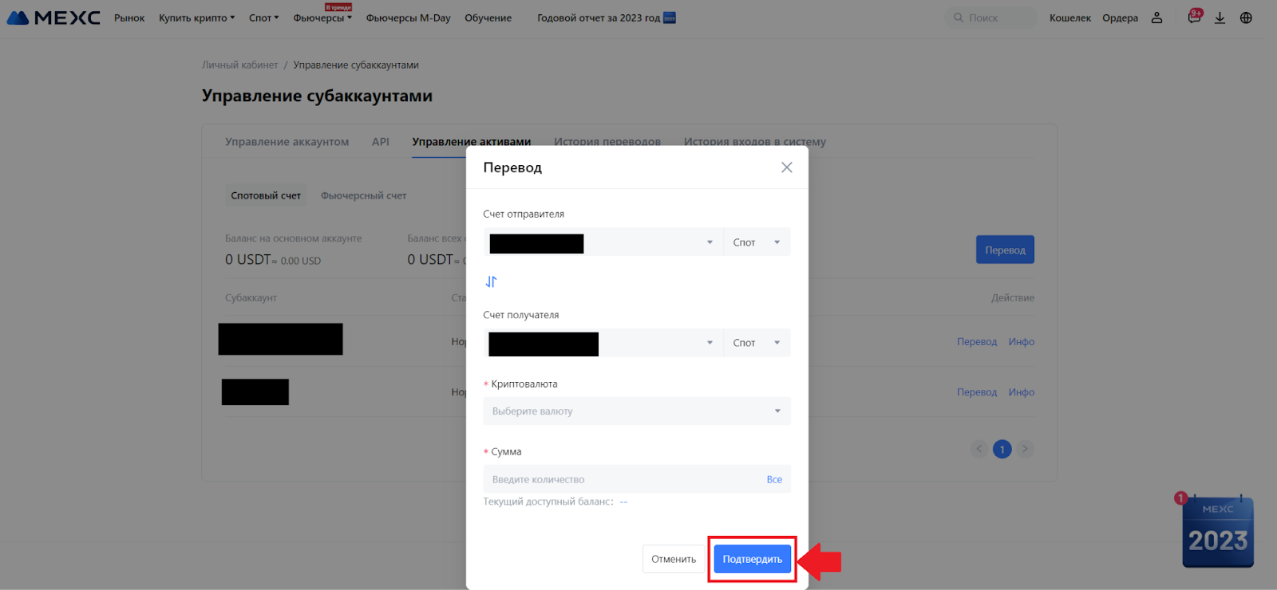The width and height of the screenshot is (1277, 590).
Task: Open Фьючерсы M-Day menu item
Action: pos(409,18)
